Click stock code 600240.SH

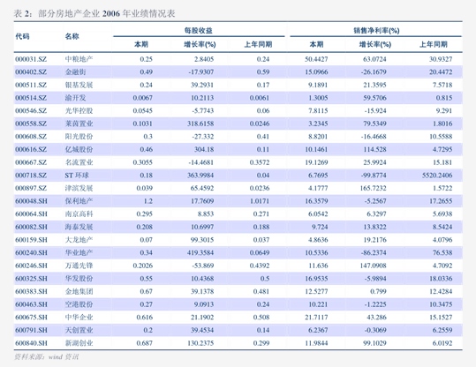[x=31, y=252]
